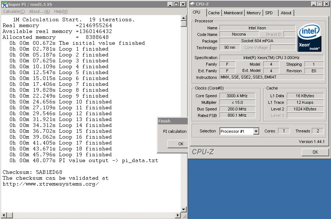Maximize the Super PI window
The image size is (331, 219).
click(x=176, y=4)
